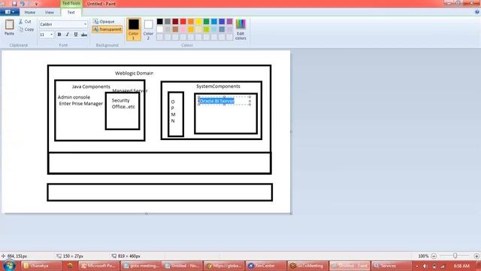Click the Firefox taskbar icon
The image size is (481, 271).
tap(70, 266)
